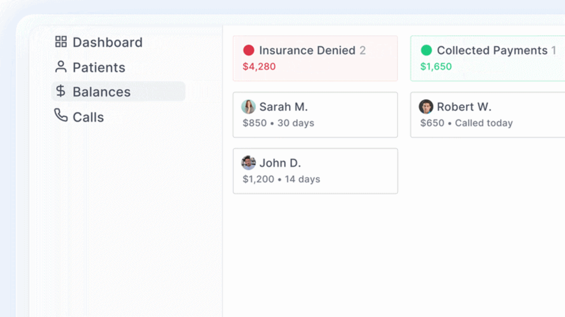Image resolution: width=565 pixels, height=317 pixels.
Task: Click the Calls phone icon
Action: click(x=61, y=115)
